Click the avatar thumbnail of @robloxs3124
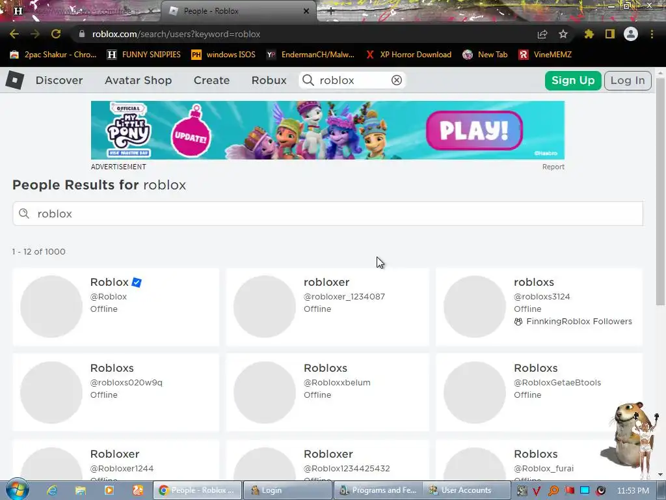The image size is (666, 500). 475,307
